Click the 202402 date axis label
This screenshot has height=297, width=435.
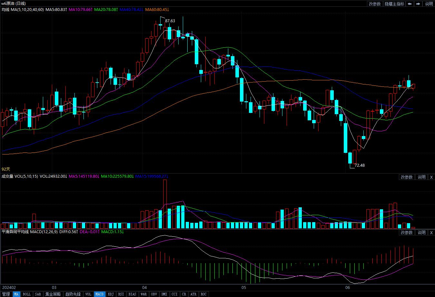click(9, 287)
